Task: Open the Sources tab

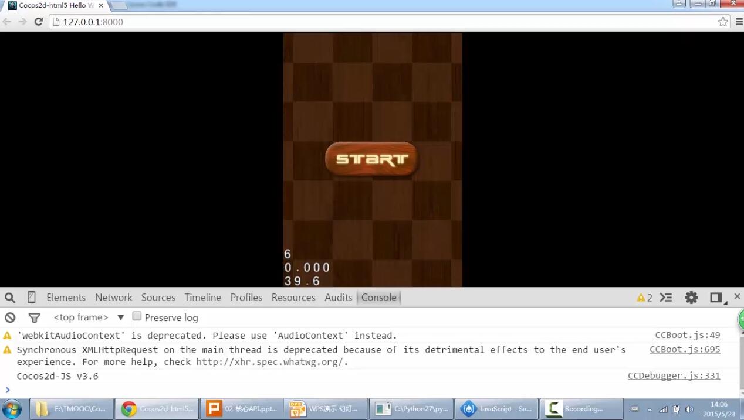Action: pos(158,298)
